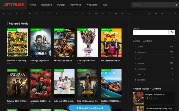Click the Cocktail 2 (2026) title text

click(x=111, y=101)
